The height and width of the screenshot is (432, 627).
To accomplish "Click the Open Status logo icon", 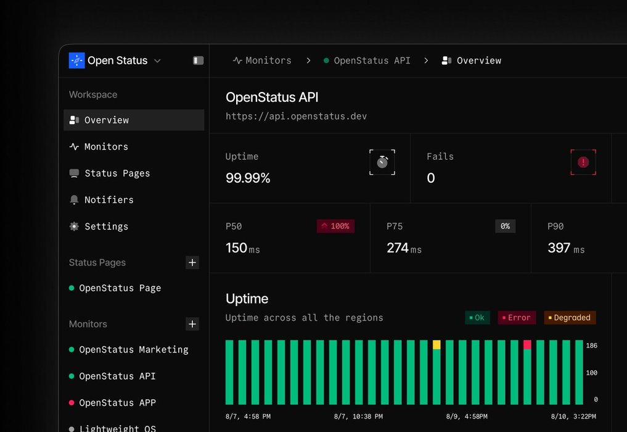I will pos(76,60).
